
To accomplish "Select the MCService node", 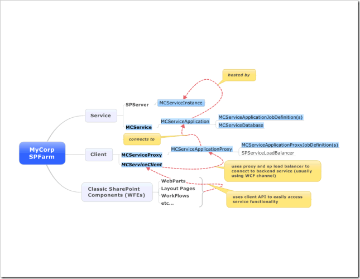I will pos(138,127).
